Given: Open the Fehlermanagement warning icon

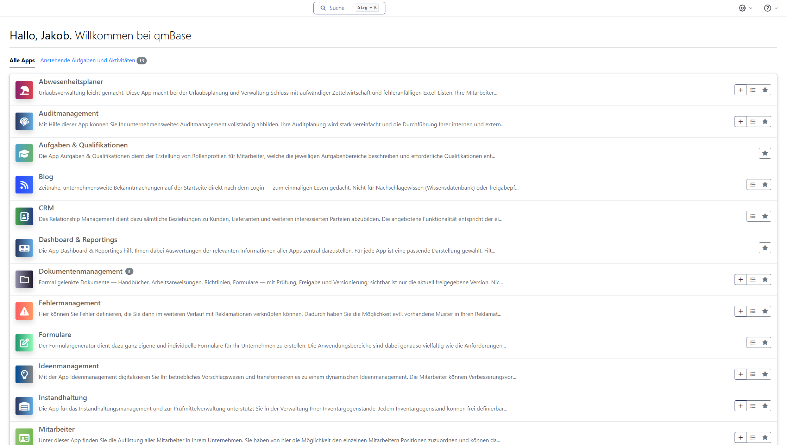Looking at the screenshot, I should pyautogui.click(x=24, y=311).
